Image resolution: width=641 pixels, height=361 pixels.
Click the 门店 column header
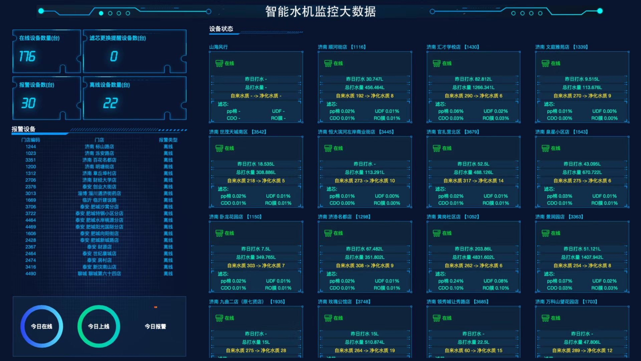(x=99, y=140)
